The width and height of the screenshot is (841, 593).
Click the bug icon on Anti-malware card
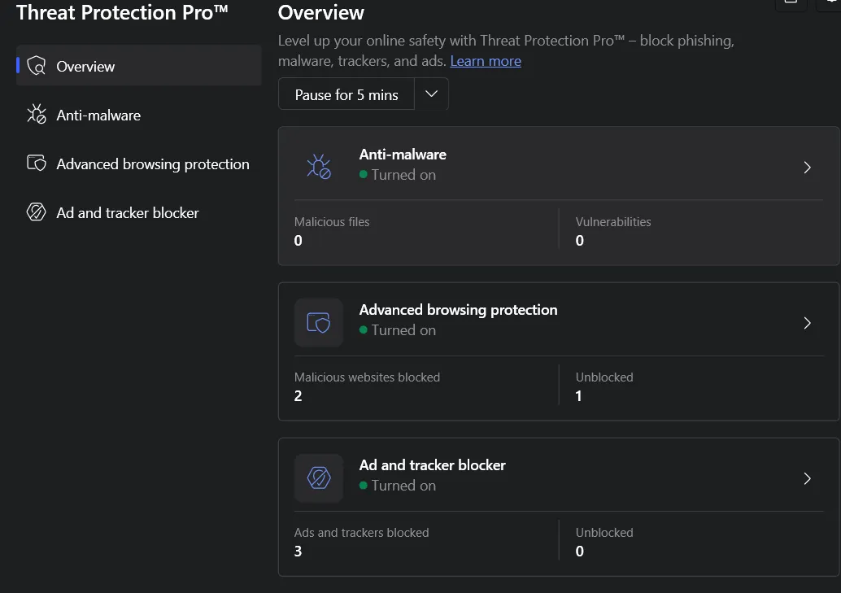(x=319, y=168)
